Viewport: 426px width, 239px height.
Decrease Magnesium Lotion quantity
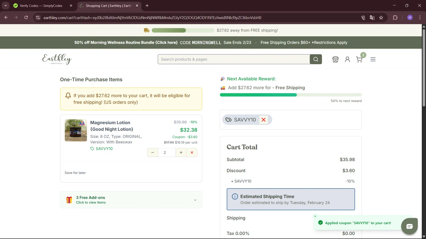(x=153, y=153)
